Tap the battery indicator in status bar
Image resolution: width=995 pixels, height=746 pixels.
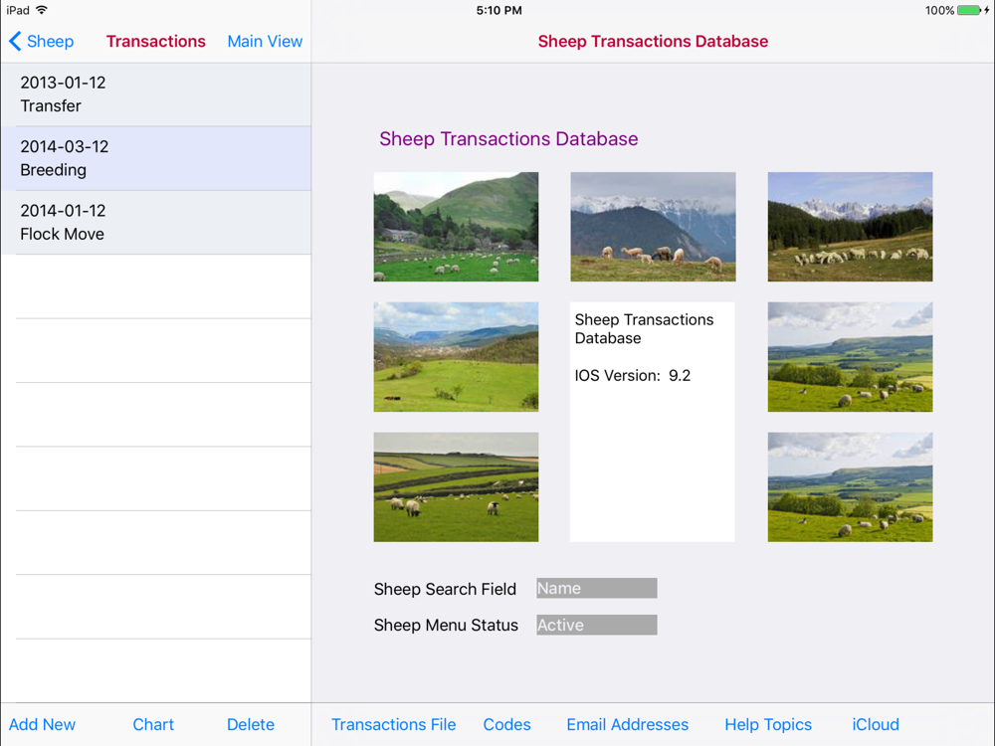pos(969,10)
